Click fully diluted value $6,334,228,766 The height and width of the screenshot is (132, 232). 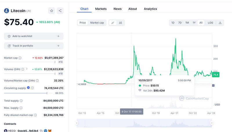click(54, 115)
